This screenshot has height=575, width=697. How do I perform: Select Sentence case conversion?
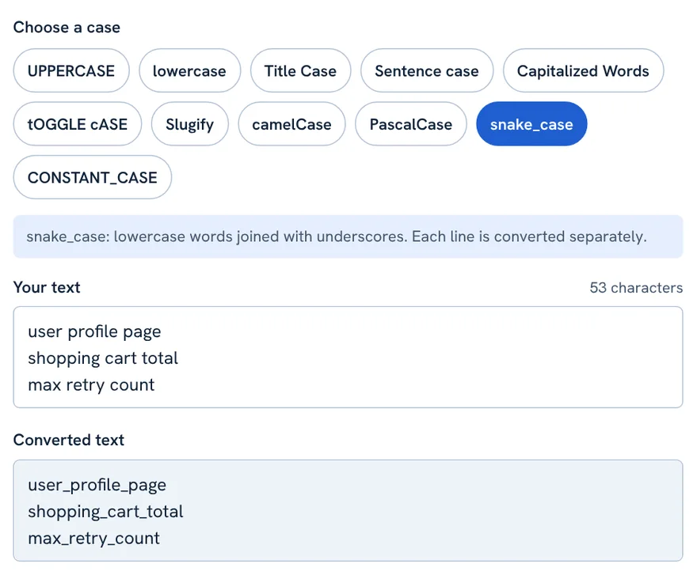click(x=427, y=70)
